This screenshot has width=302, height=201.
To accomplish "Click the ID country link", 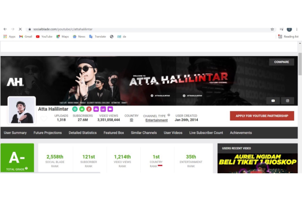I will tap(132, 120).
